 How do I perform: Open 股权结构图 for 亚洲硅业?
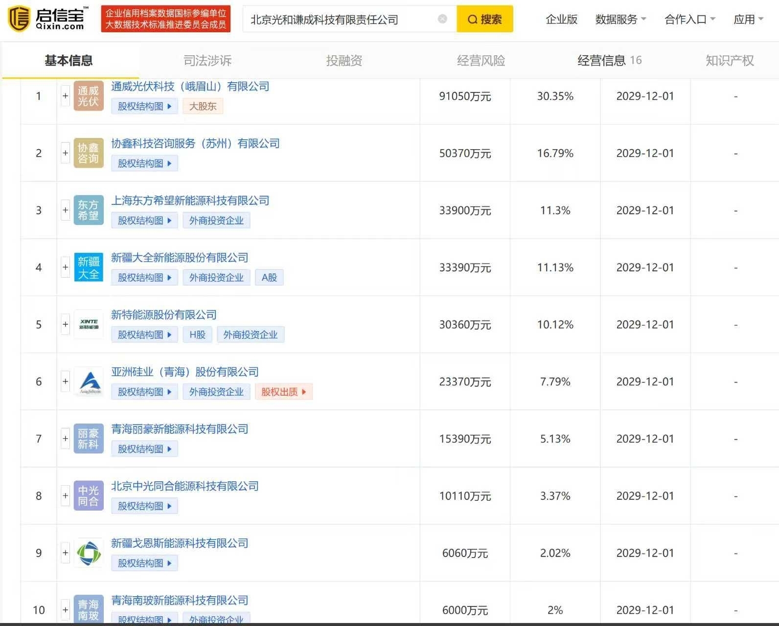tap(144, 392)
